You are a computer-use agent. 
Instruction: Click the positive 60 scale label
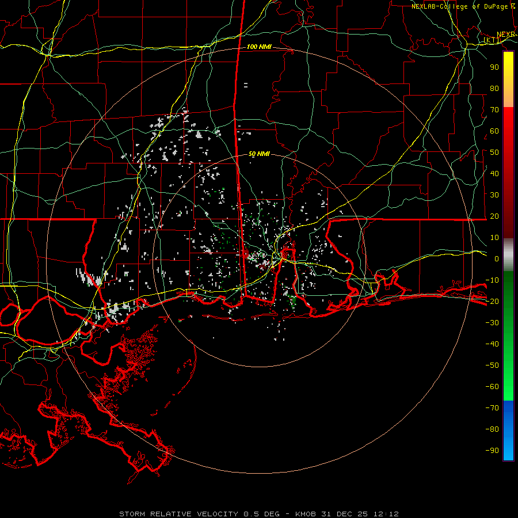[x=494, y=131]
